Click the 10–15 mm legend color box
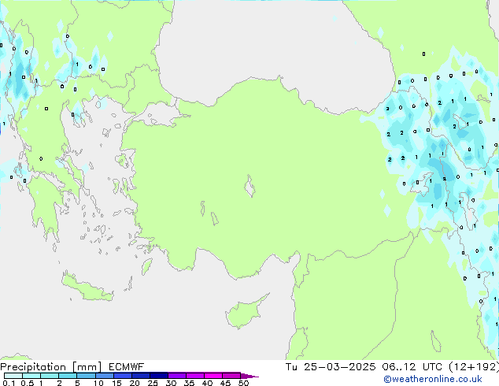 104,376
